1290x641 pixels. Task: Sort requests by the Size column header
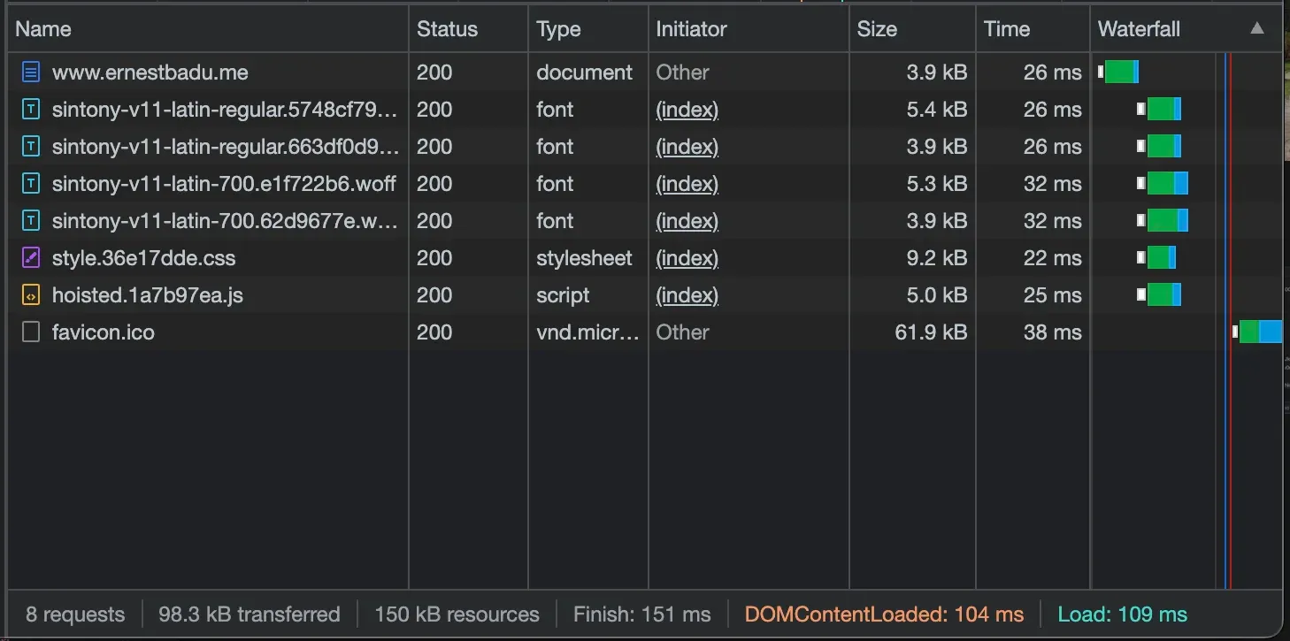pyautogui.click(x=877, y=28)
